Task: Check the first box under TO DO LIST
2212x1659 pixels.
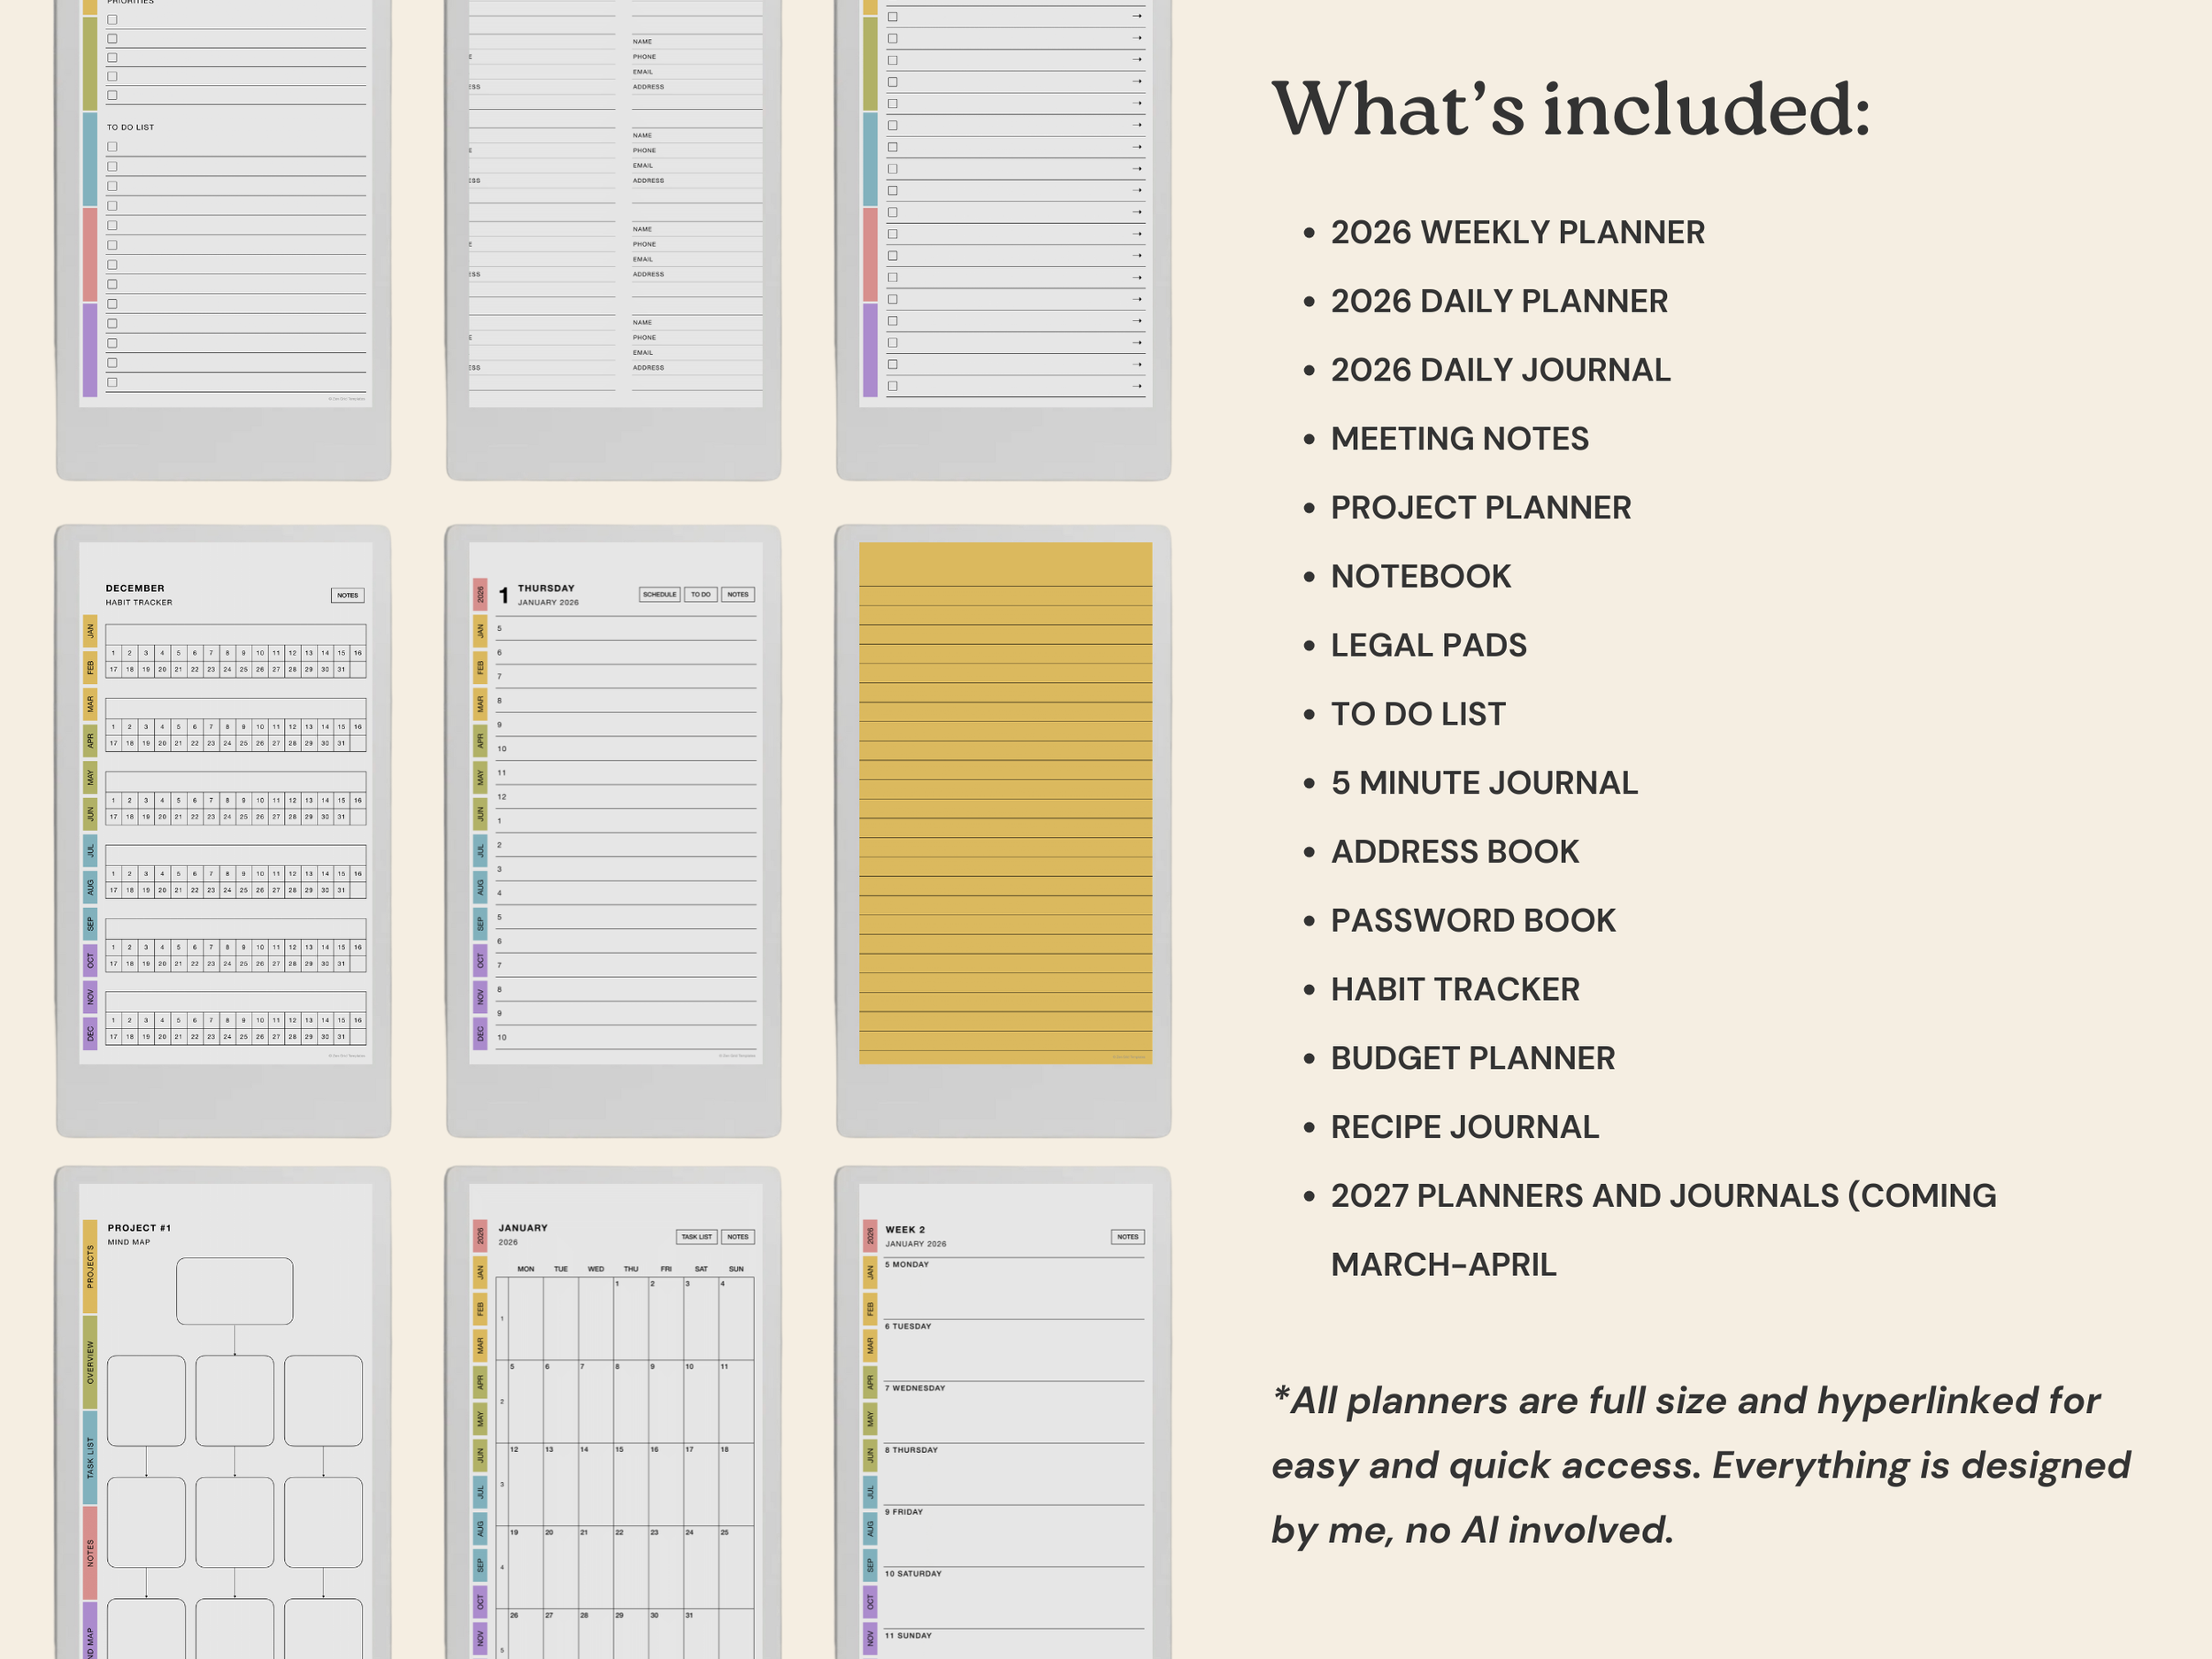Action: [x=112, y=147]
